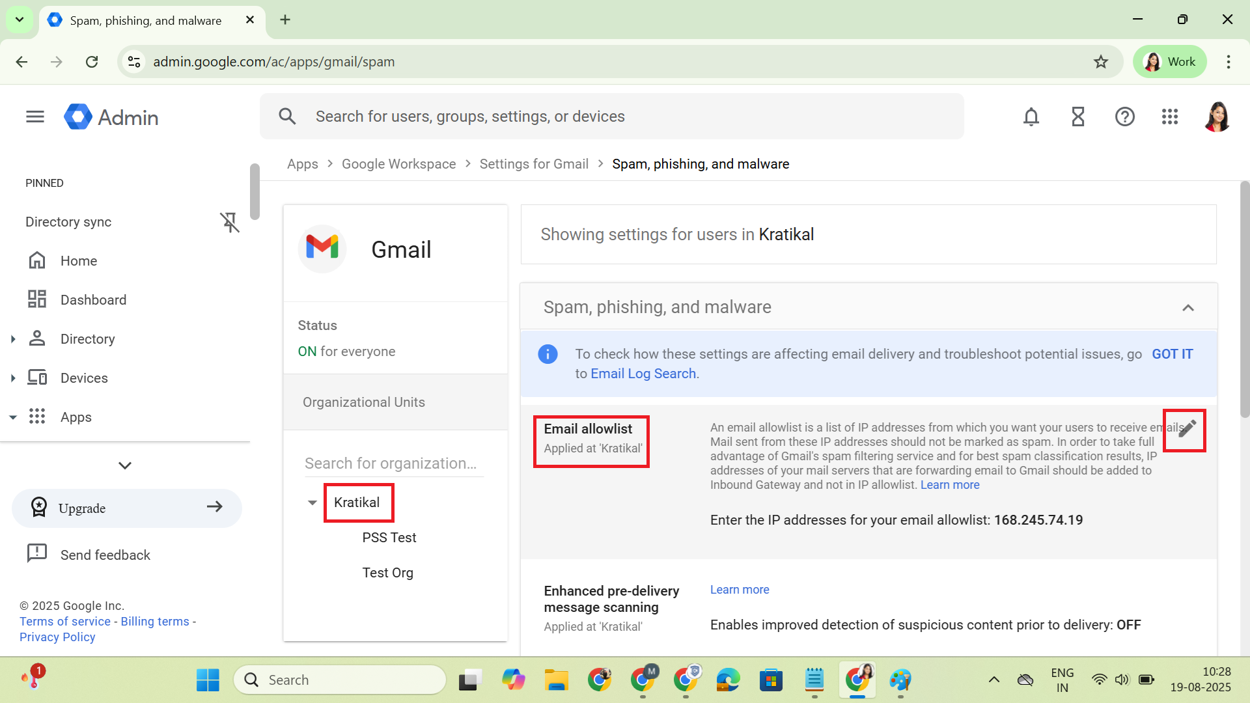The width and height of the screenshot is (1250, 703).
Task: Collapse the Kratikal organization tree
Action: pos(312,503)
